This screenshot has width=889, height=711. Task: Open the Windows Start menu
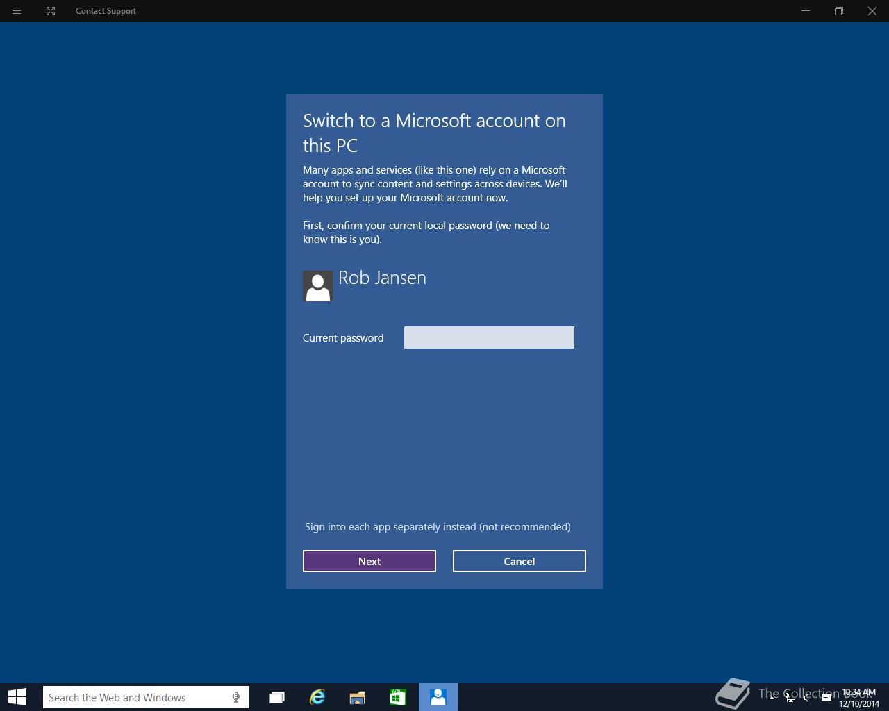[x=17, y=697]
